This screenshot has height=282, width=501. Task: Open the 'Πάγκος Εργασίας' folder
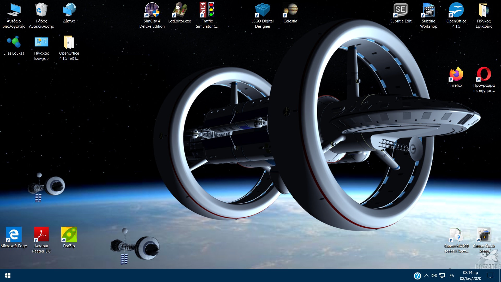pos(484,15)
